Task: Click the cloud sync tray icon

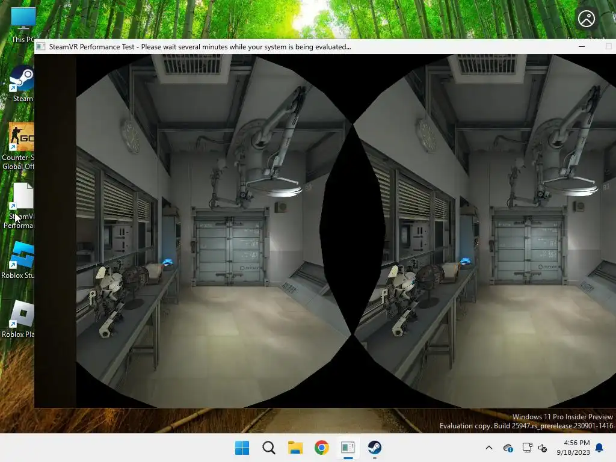Action: click(508, 448)
